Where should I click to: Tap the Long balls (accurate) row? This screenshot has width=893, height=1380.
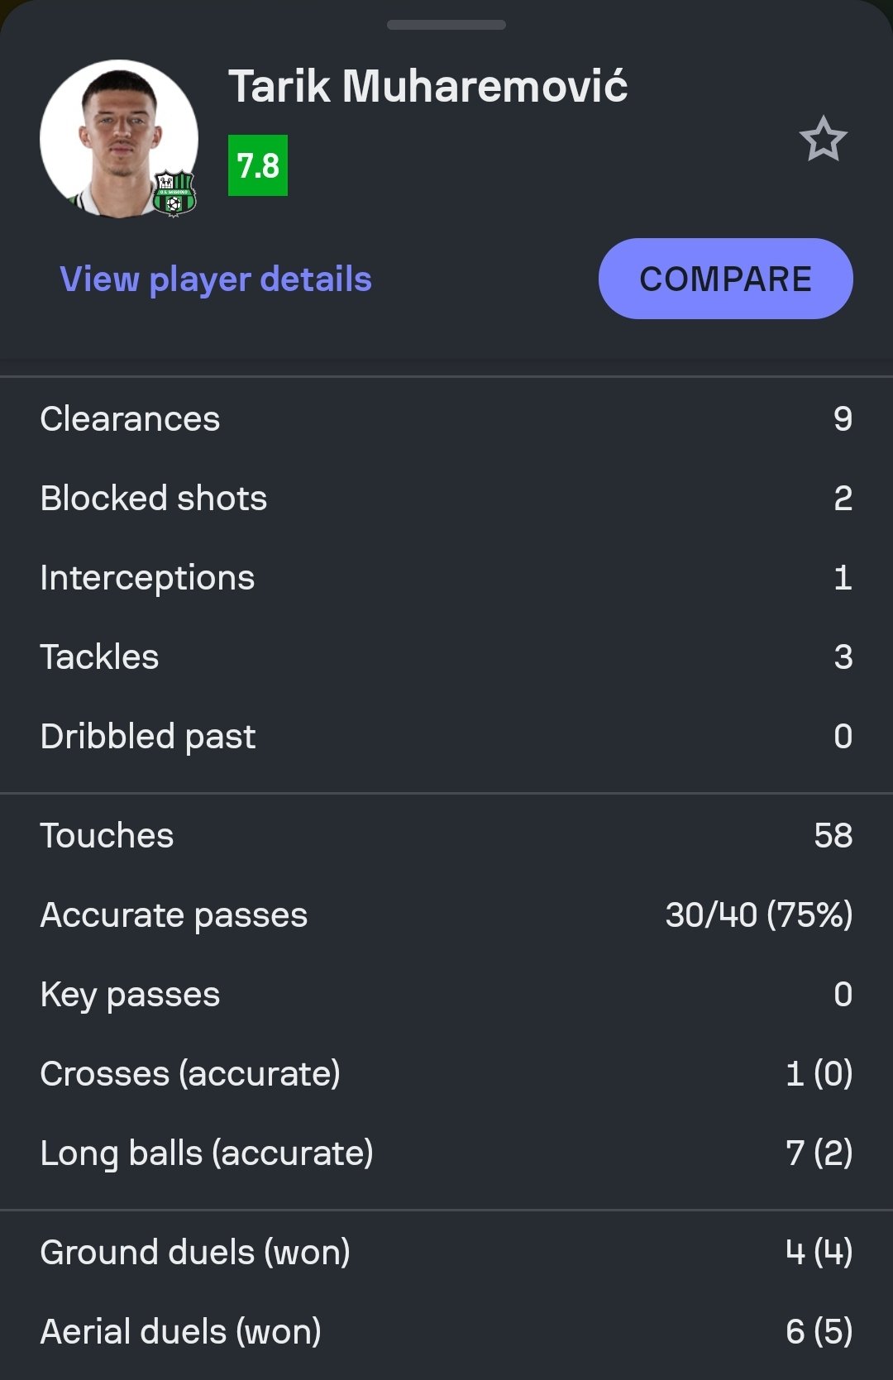(x=446, y=1153)
